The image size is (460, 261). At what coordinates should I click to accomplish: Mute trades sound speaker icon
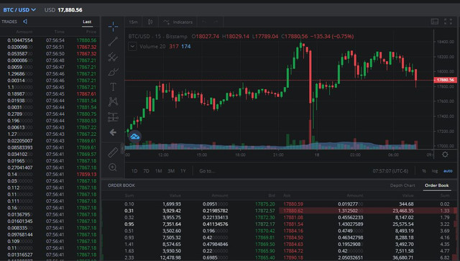click(x=25, y=22)
